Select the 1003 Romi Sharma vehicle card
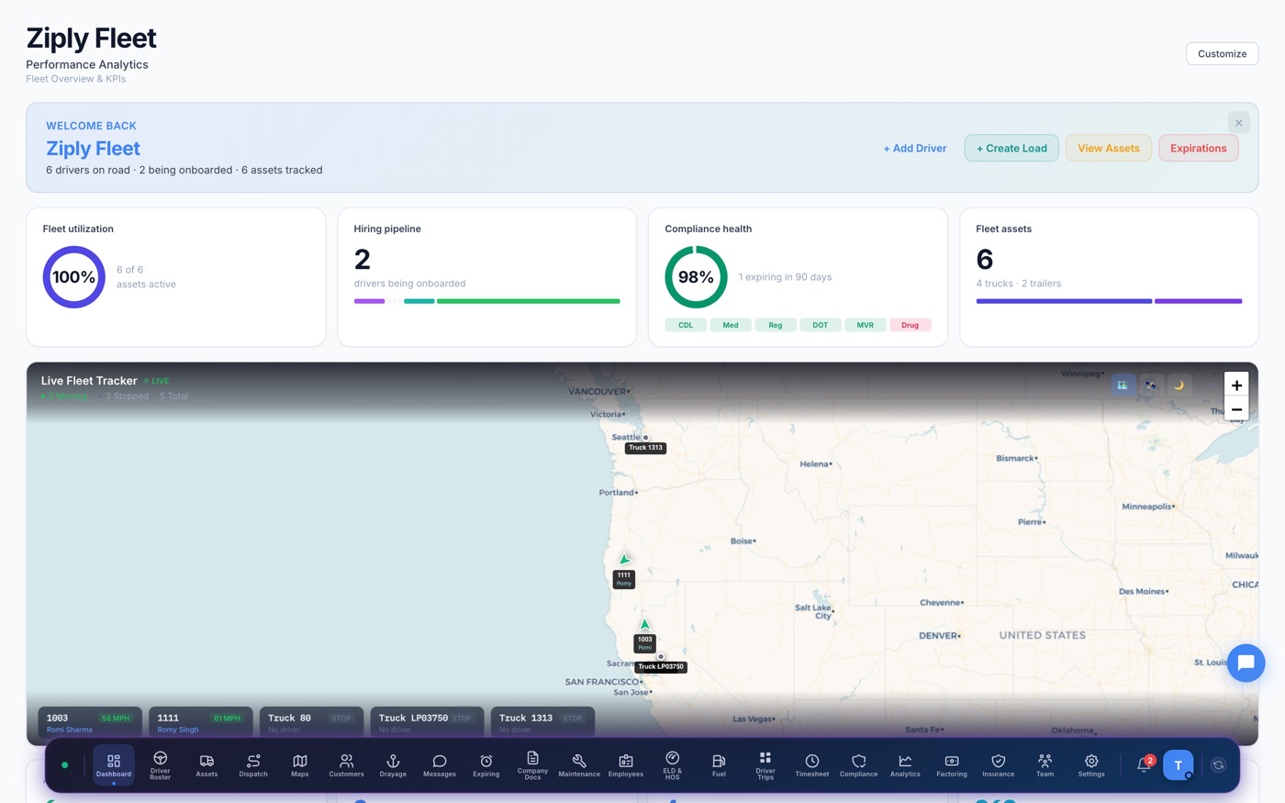The image size is (1285, 803). [x=90, y=722]
